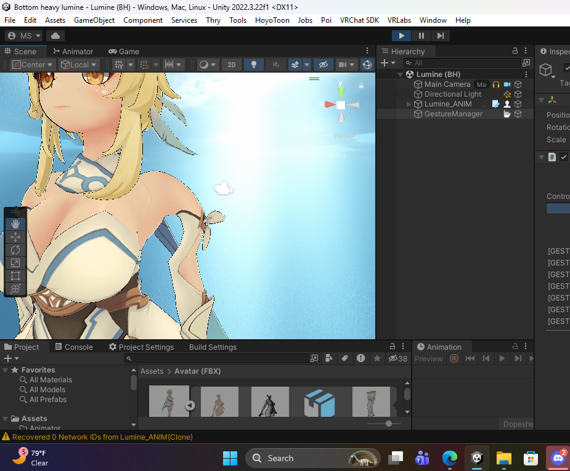Screen dimensions: 570x471
Task: Open the scene effects dropdown arrow
Action: [x=307, y=65]
